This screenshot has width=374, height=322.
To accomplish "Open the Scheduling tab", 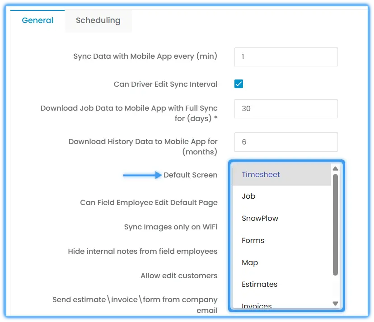I will coord(98,20).
